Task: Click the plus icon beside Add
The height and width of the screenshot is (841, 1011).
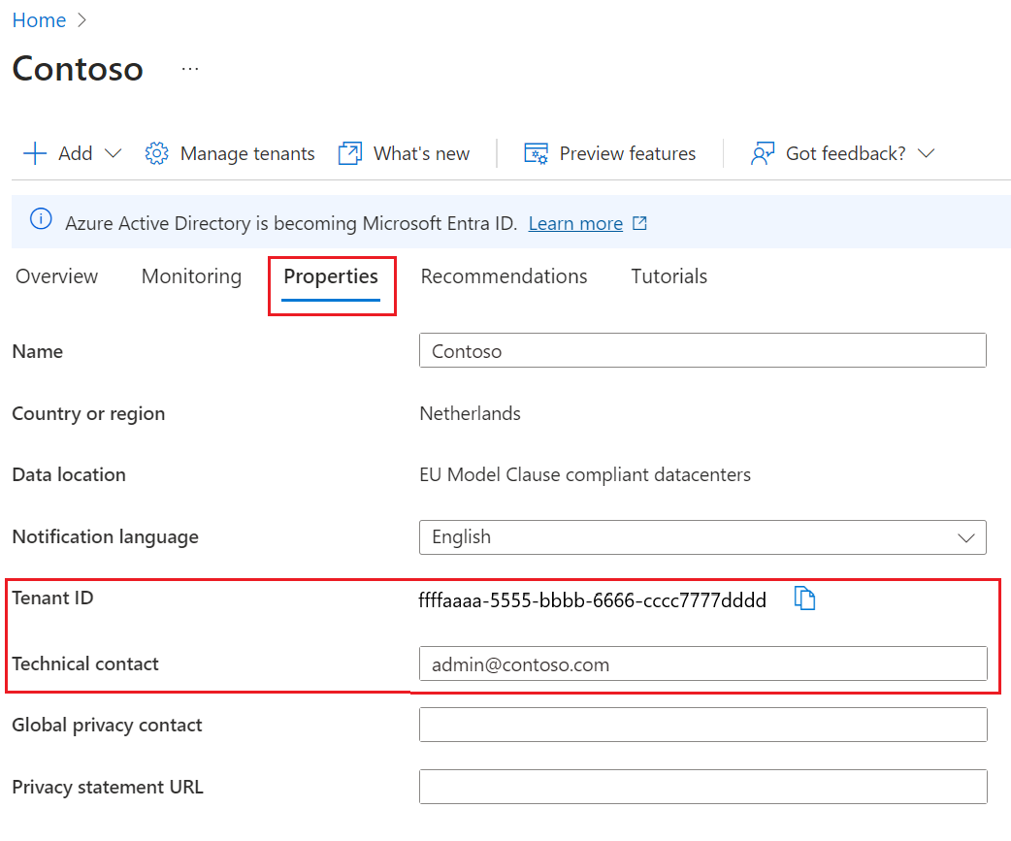Action: tap(35, 153)
